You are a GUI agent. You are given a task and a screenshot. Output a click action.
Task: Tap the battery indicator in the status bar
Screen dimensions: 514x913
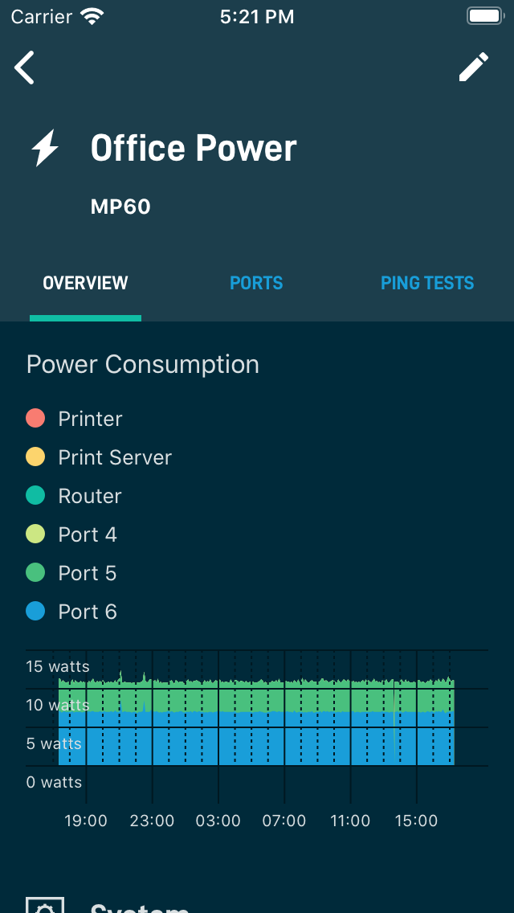(x=485, y=14)
